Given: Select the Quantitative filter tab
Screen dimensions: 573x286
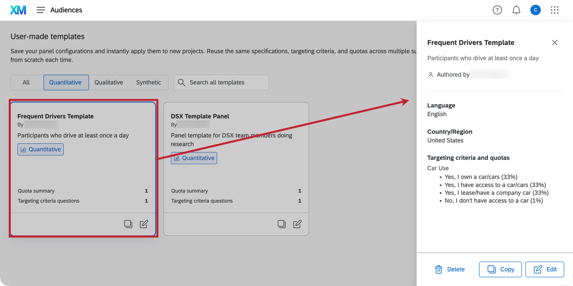Looking at the screenshot, I should tap(66, 82).
